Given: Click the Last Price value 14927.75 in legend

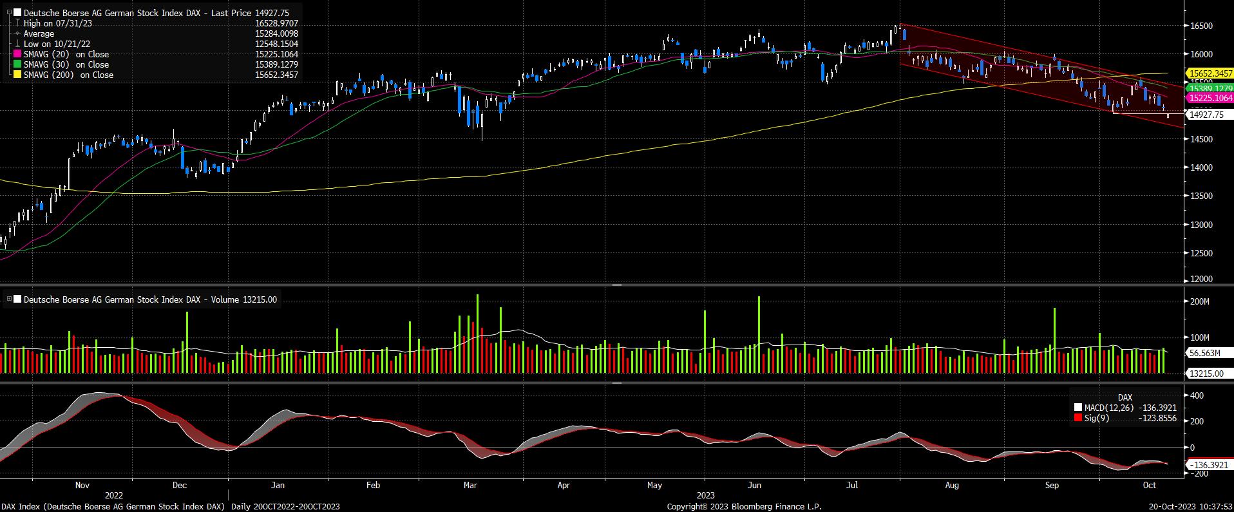Looking at the screenshot, I should point(272,12).
